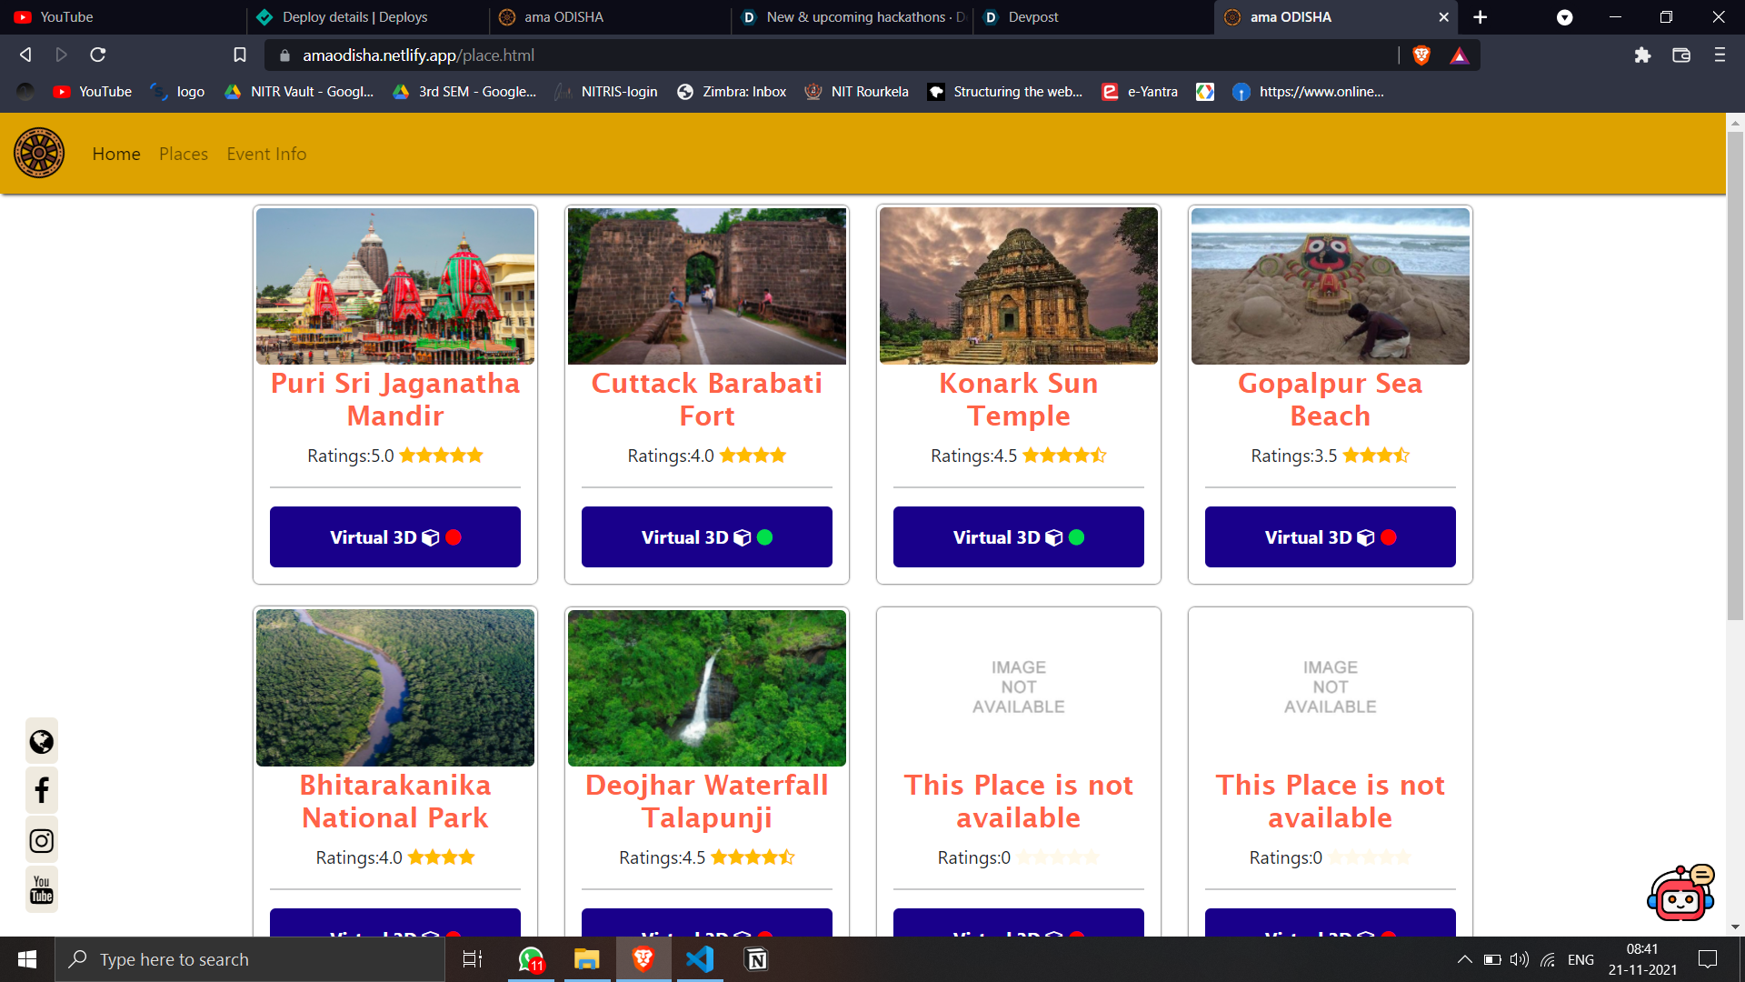1745x982 pixels.
Task: Click the YouTube sidebar icon
Action: point(42,889)
